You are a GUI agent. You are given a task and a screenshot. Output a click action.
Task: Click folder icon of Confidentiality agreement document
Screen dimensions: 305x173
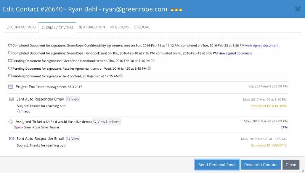tap(10, 45)
